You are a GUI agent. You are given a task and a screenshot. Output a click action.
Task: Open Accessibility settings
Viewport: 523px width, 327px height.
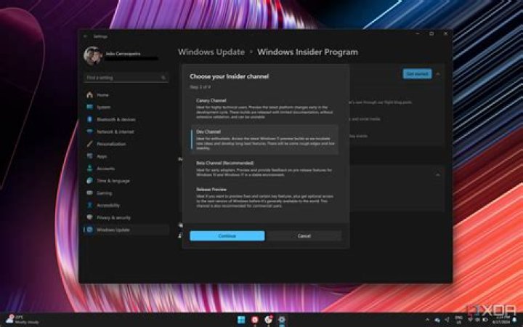click(x=126, y=205)
